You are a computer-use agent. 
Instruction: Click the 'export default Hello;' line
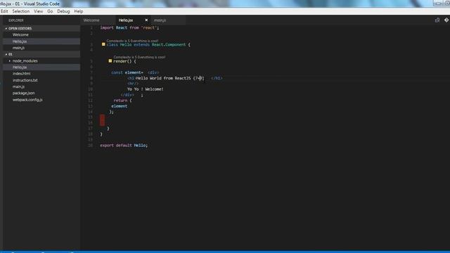click(x=124, y=145)
